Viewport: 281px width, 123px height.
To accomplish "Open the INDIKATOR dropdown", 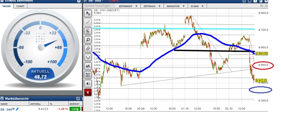I will [x=175, y=6].
